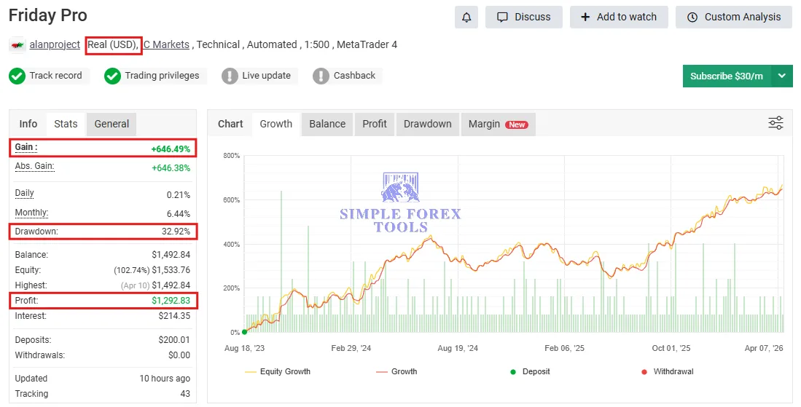Screen dimensions: 801x407
Task: Click the notification bell icon
Action: (x=466, y=17)
